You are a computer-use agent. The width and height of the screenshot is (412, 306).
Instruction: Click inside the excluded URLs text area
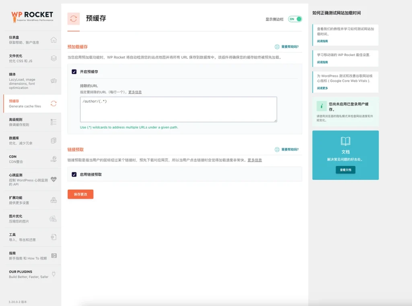pyautogui.click(x=178, y=109)
